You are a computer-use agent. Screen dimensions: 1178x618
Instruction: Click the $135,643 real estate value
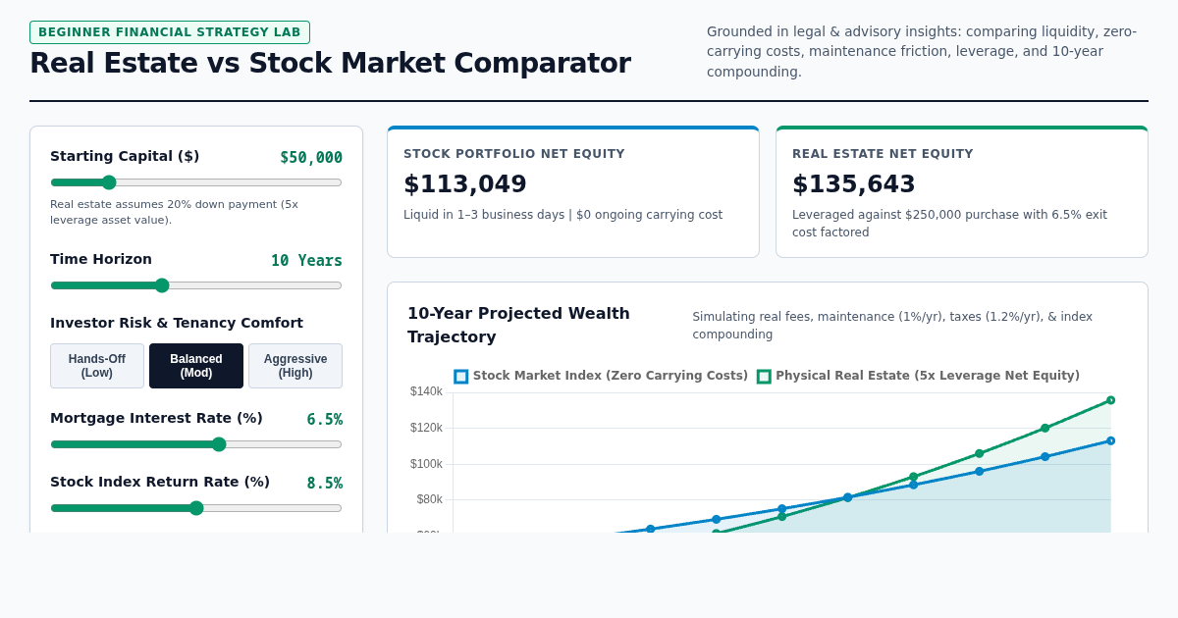click(x=854, y=184)
